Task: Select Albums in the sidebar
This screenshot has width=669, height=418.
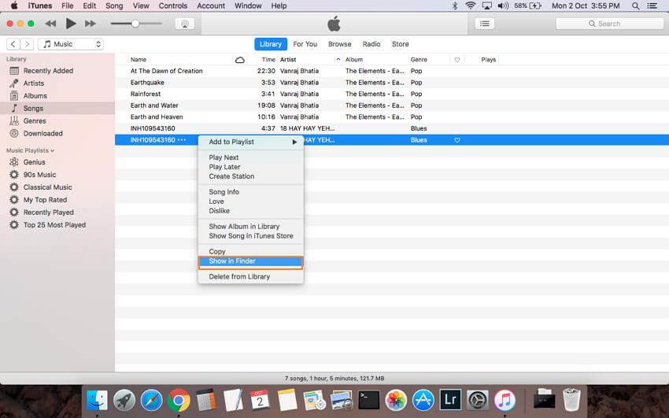Action: (57, 96)
